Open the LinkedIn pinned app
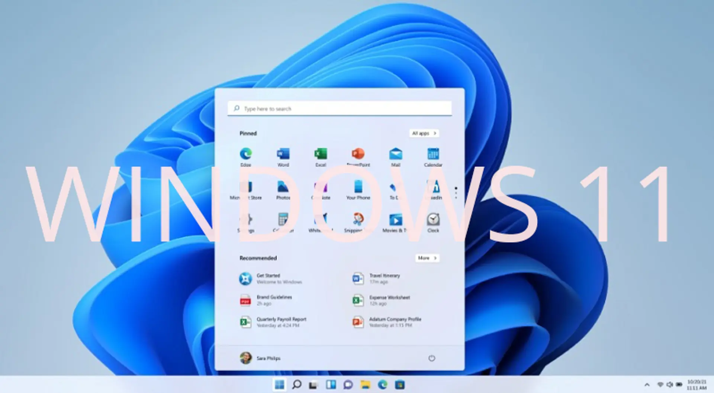Screen dimensions: 714x393 point(433,190)
